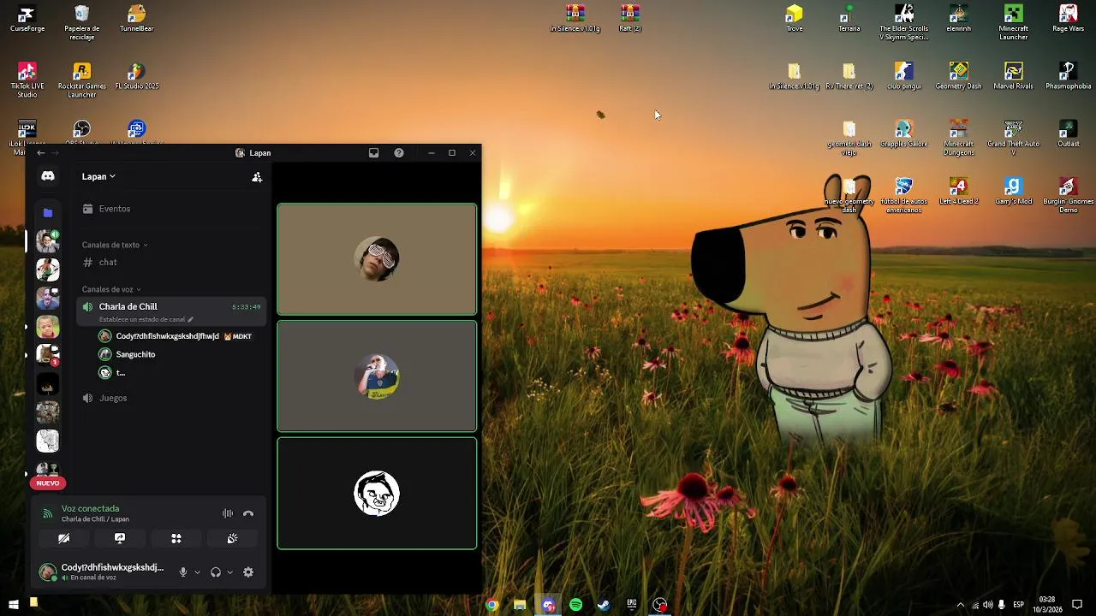This screenshot has width=1096, height=616.
Task: Open the taskbar clock and date
Action: [x=1047, y=605]
